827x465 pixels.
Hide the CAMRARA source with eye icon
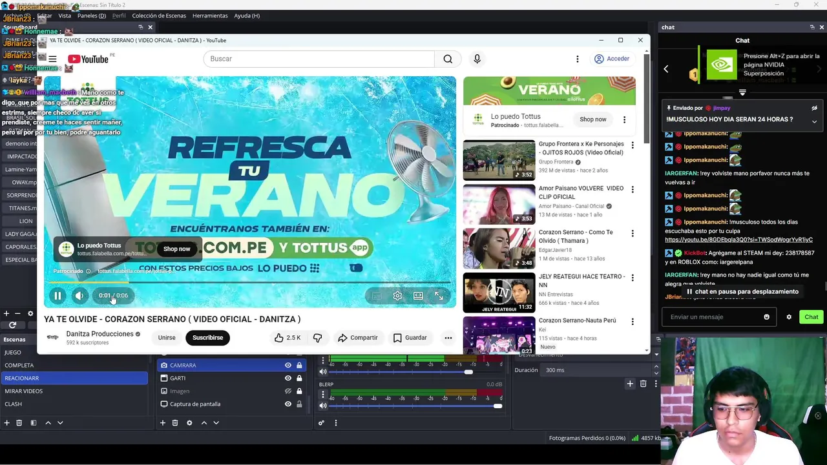(x=288, y=366)
